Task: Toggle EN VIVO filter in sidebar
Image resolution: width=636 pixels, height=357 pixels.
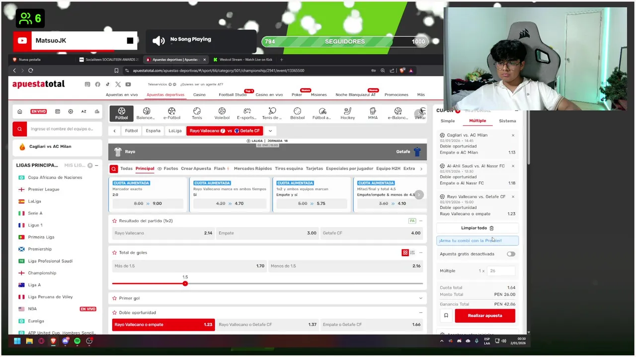Action: [x=38, y=112]
